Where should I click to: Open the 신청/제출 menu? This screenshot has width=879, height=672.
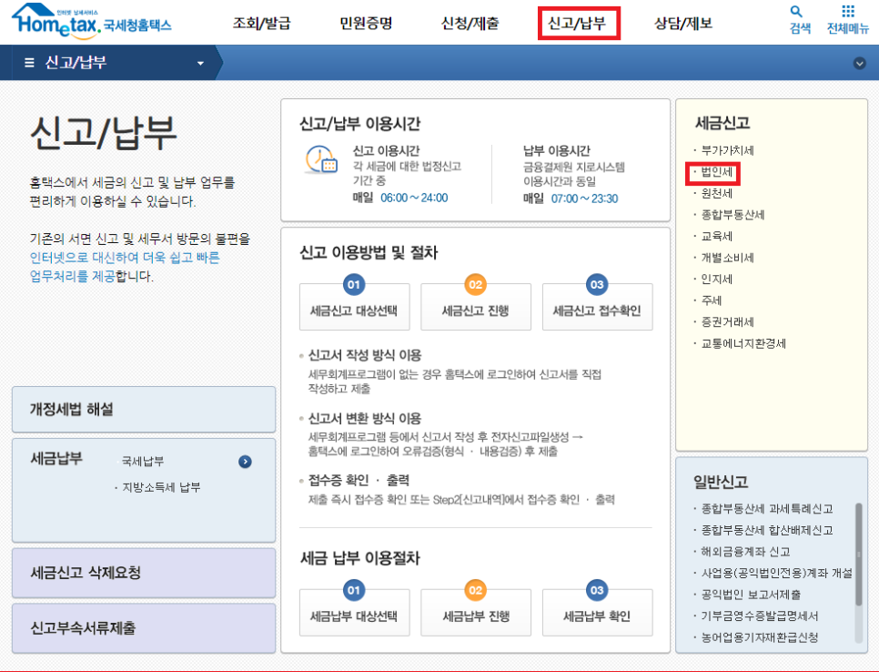470,24
